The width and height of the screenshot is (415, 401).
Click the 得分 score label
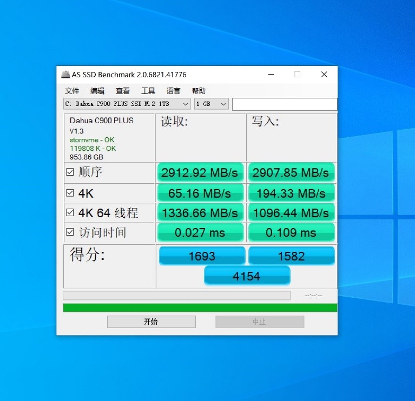pyautogui.click(x=87, y=255)
